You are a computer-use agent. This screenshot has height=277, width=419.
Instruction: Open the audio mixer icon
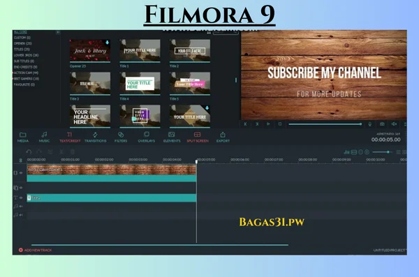tap(346, 152)
